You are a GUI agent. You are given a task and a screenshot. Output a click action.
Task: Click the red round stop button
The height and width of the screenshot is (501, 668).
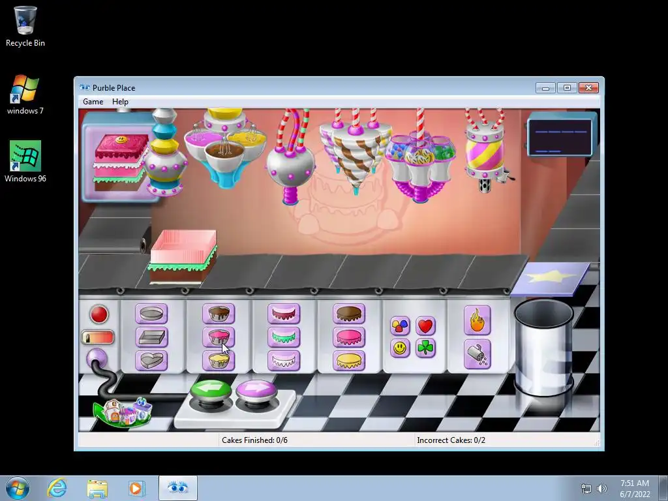pyautogui.click(x=99, y=314)
